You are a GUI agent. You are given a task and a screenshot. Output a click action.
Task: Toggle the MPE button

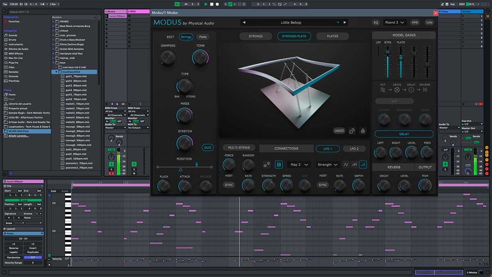(415, 23)
